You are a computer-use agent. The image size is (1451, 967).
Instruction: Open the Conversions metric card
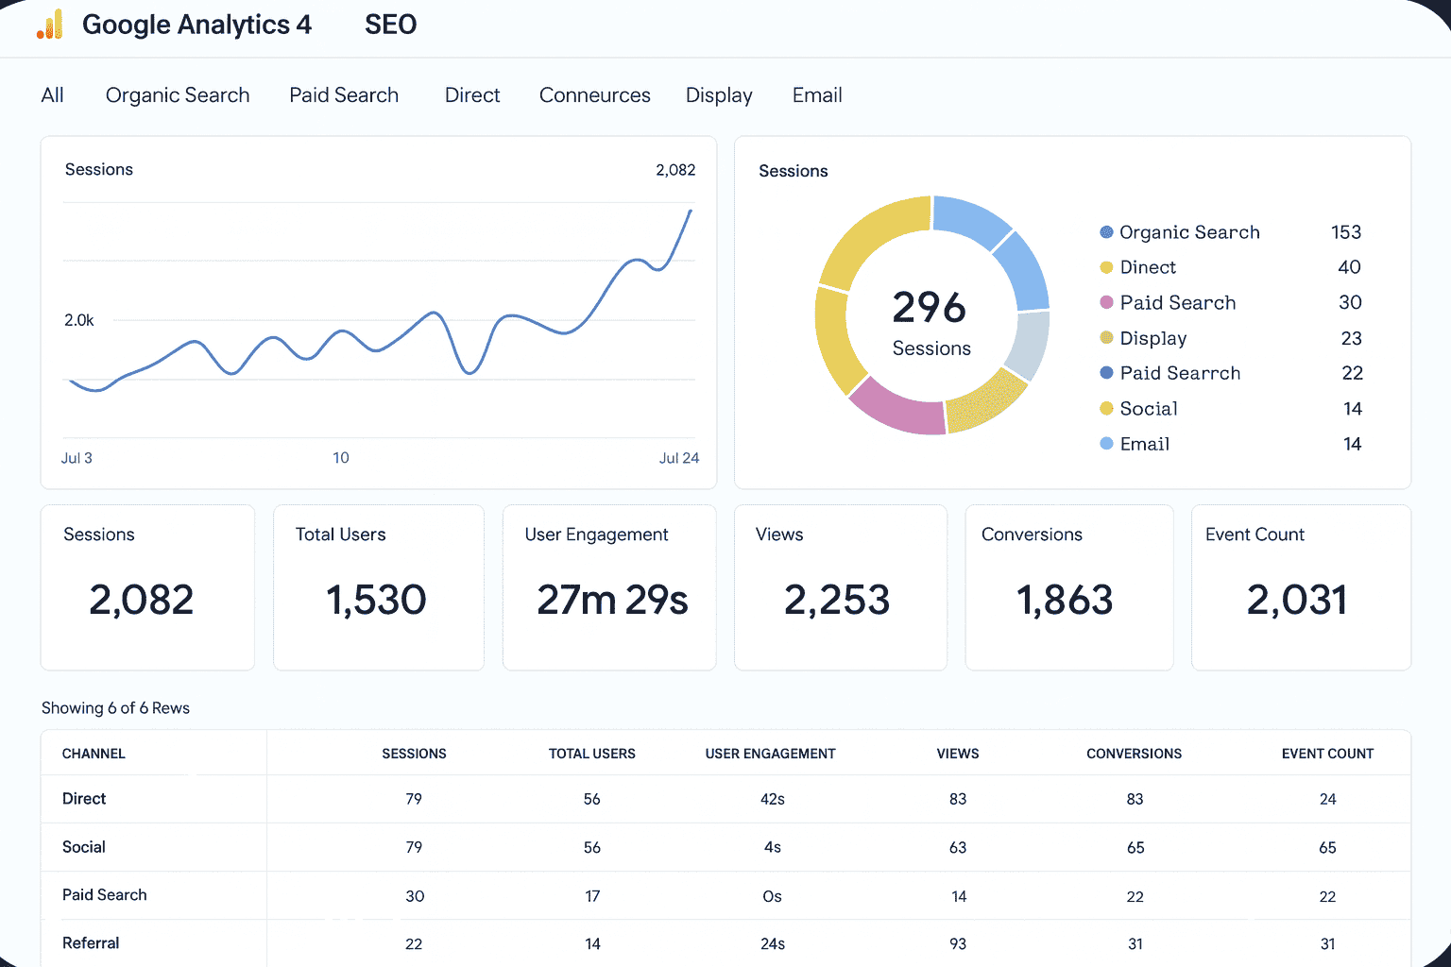pos(1068,587)
